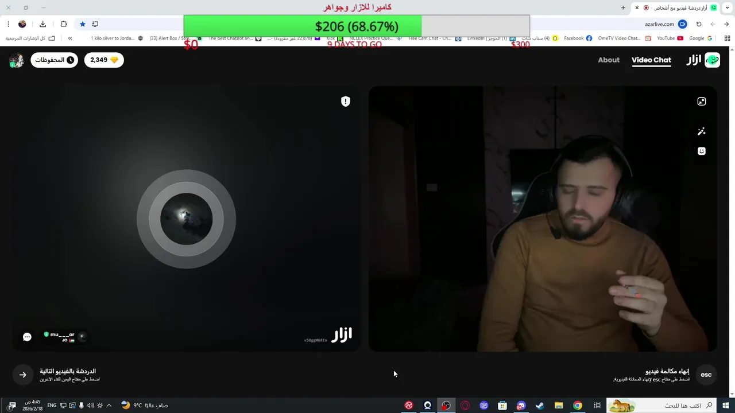
Task: Open YouTube bookmark
Action: (670, 38)
